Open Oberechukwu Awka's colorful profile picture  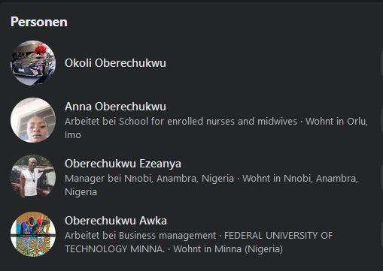coord(33,234)
